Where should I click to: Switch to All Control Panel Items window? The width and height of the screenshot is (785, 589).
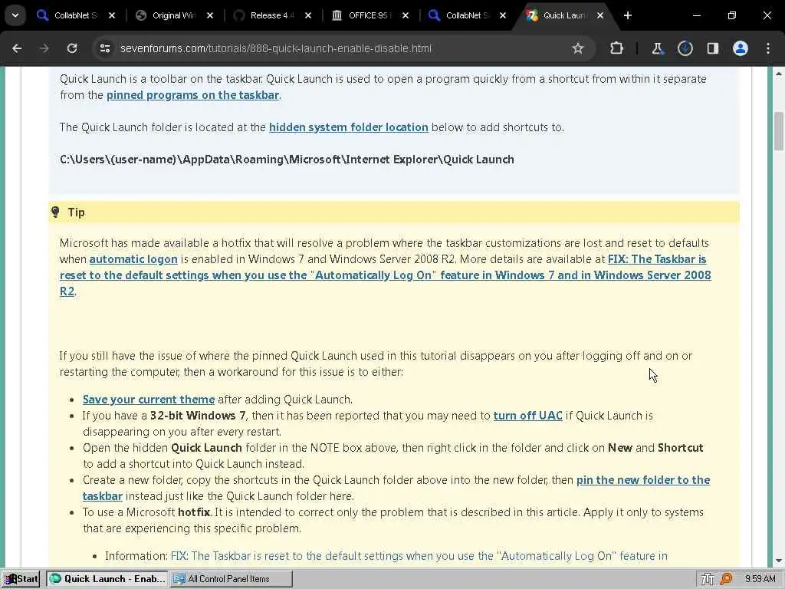pos(232,579)
